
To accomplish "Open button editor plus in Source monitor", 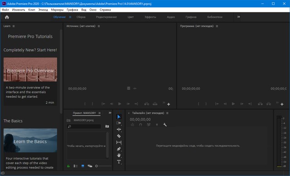I will click(169, 104).
